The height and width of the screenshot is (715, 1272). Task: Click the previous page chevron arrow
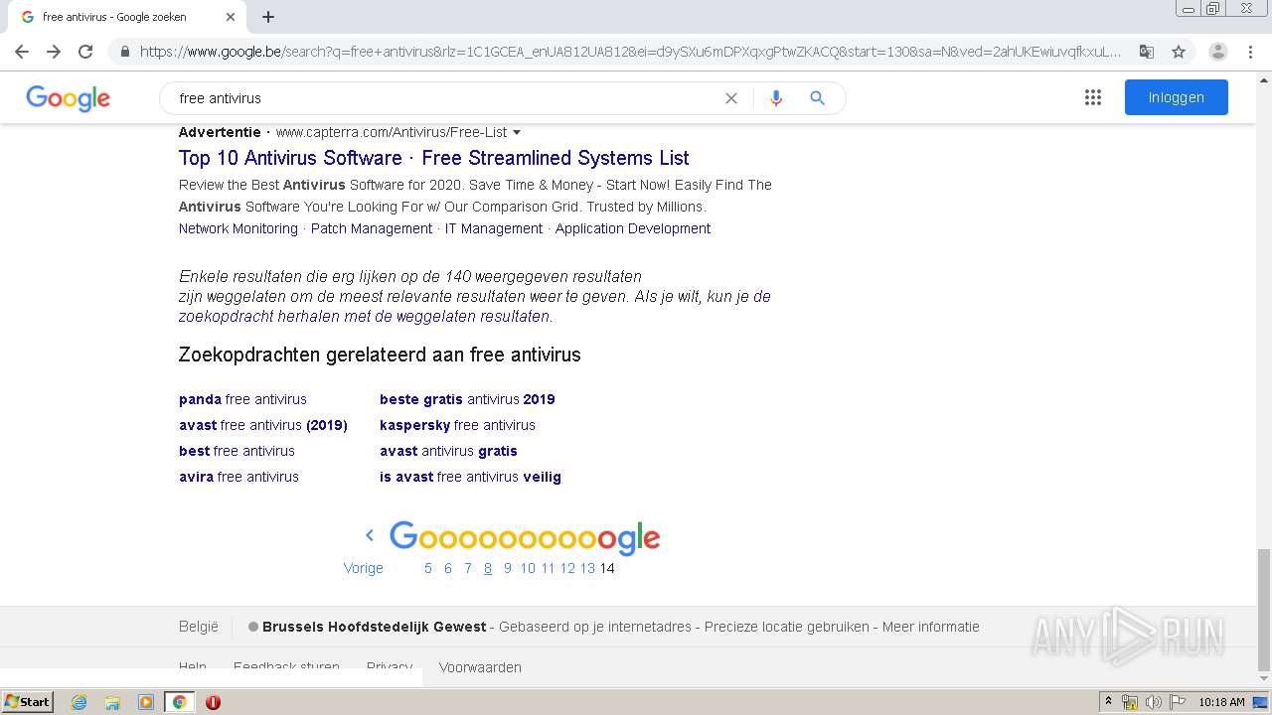click(370, 535)
